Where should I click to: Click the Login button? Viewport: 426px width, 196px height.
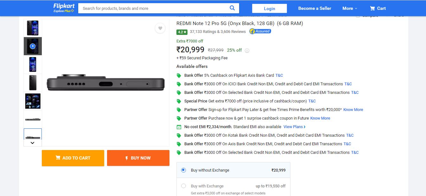point(270,9)
